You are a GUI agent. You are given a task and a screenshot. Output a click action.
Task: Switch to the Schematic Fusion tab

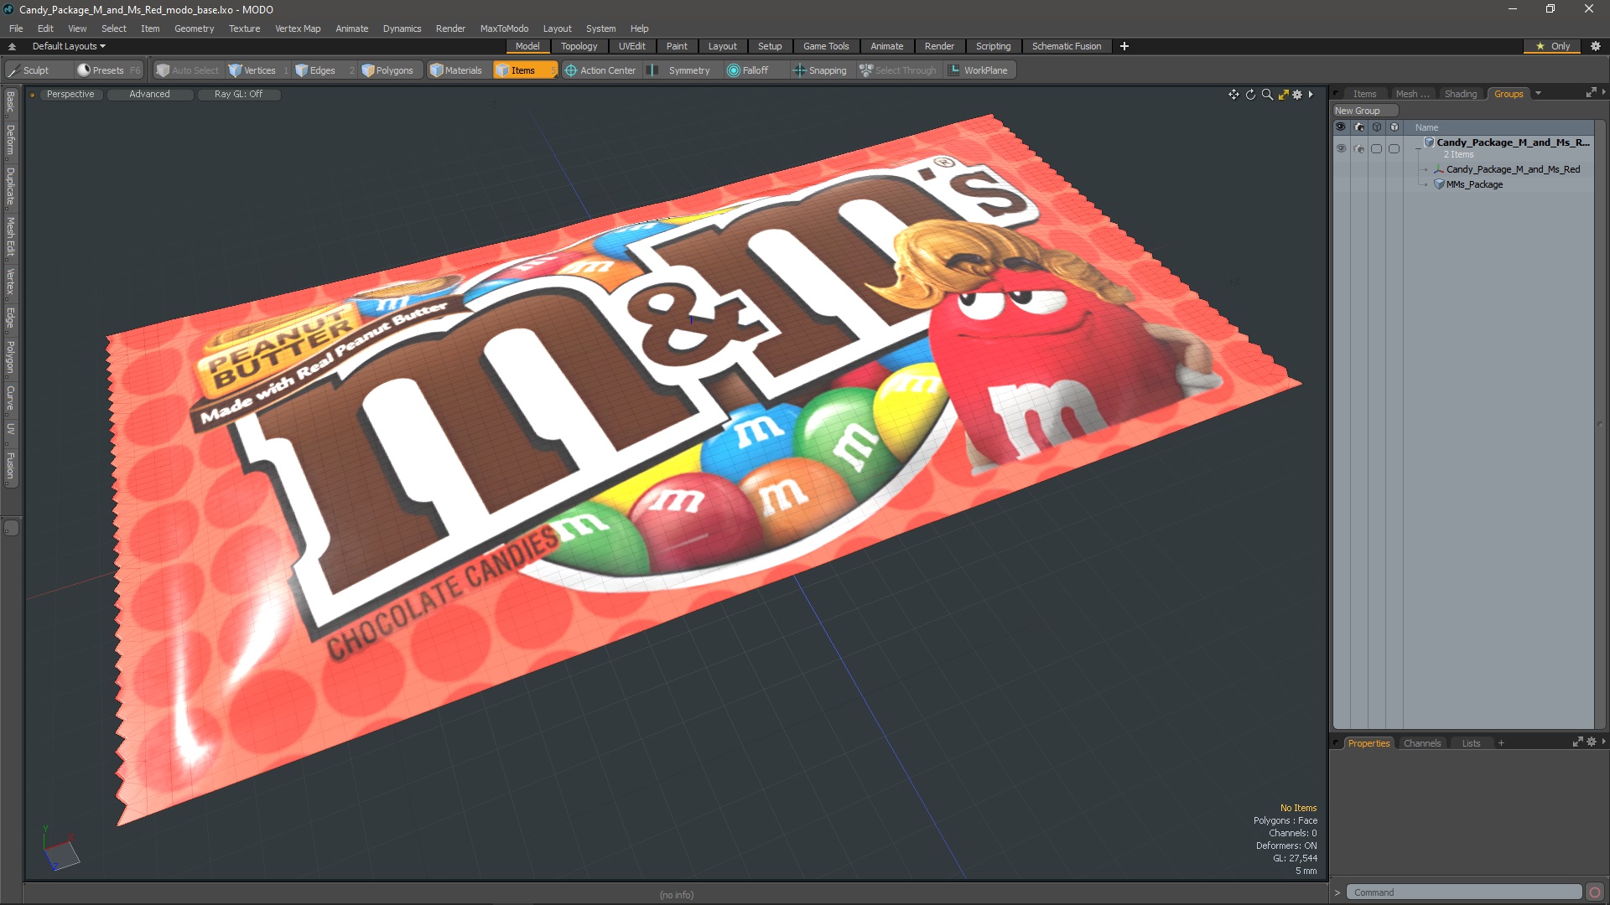pos(1067,46)
